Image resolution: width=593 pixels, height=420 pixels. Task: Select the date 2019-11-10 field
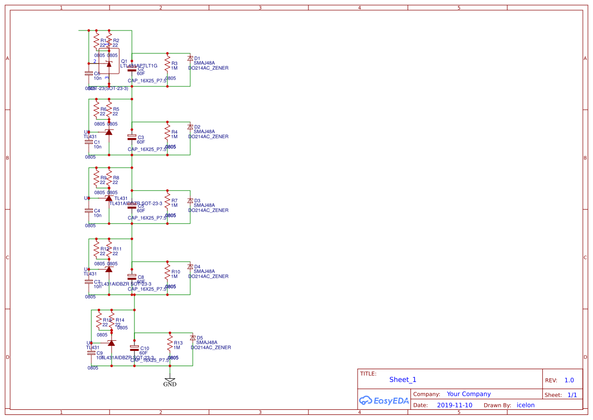pyautogui.click(x=455, y=405)
